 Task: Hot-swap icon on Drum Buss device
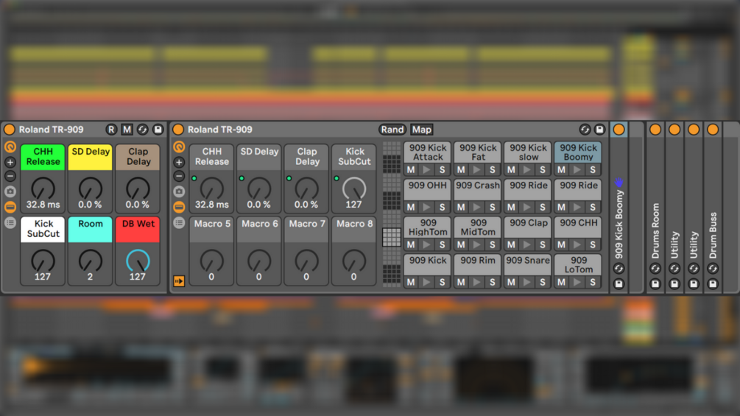pyautogui.click(x=713, y=268)
